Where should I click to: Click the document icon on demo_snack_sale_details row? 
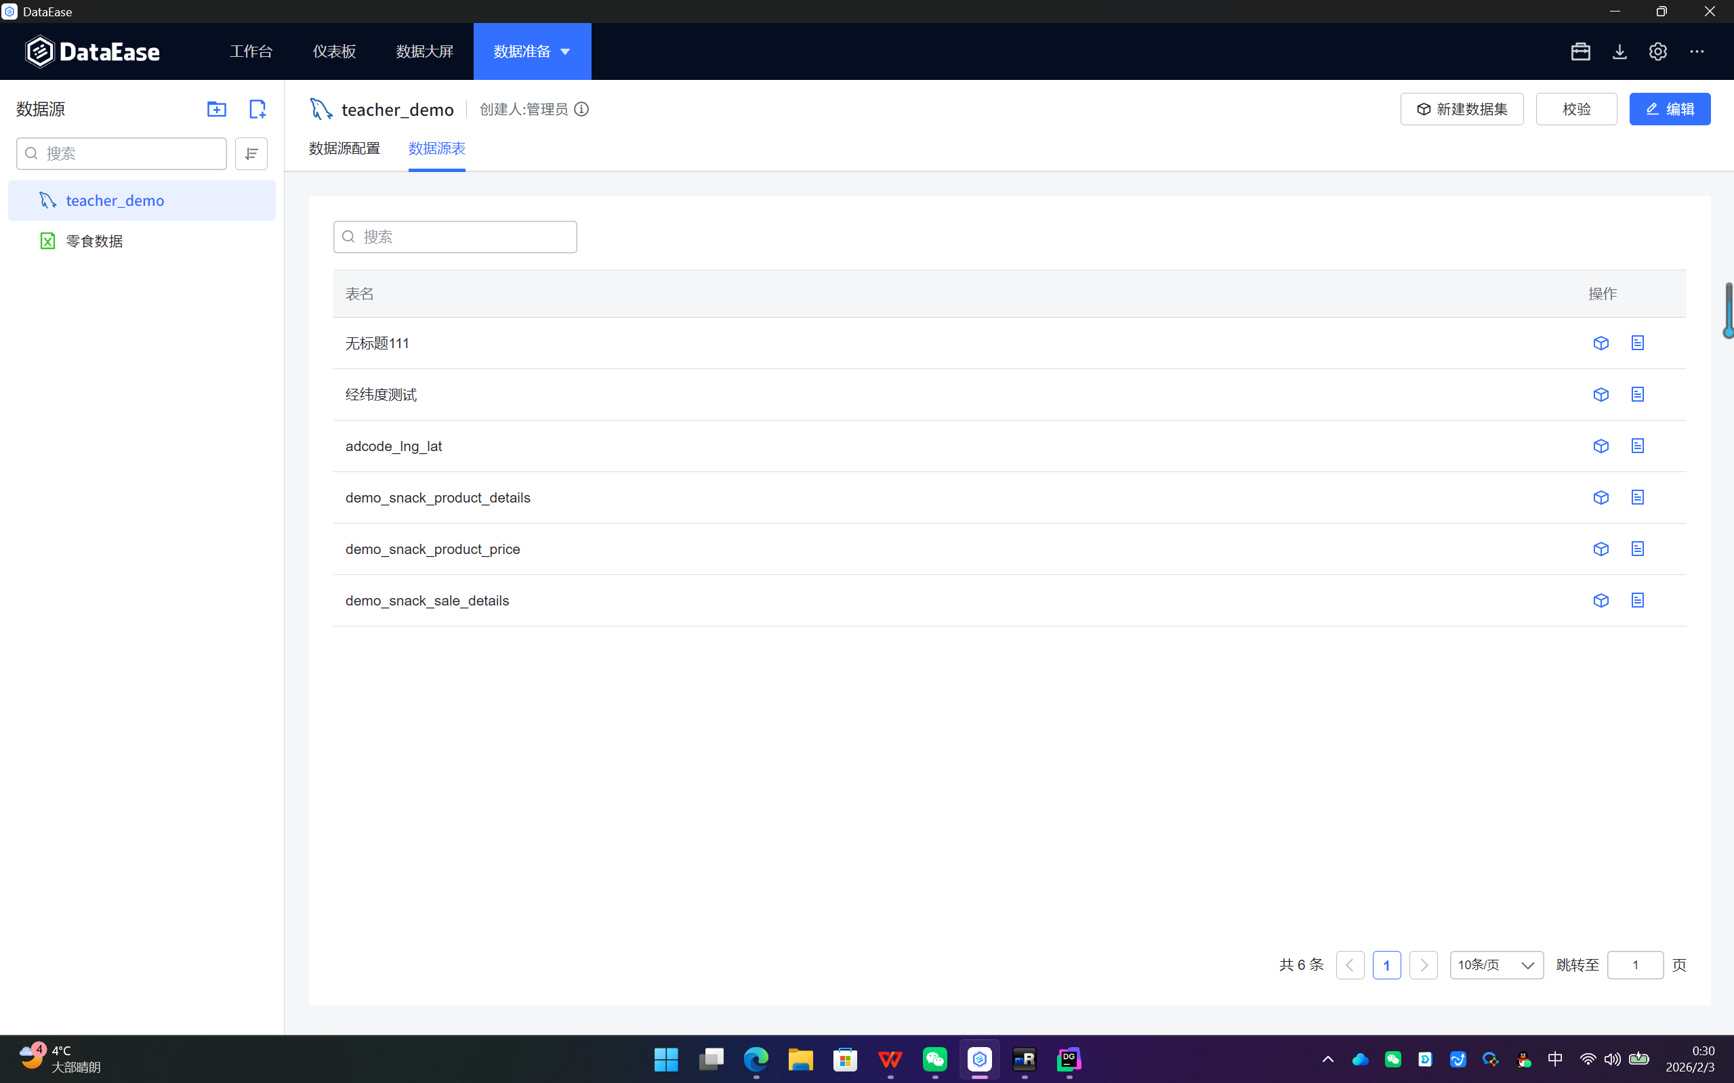(x=1637, y=600)
